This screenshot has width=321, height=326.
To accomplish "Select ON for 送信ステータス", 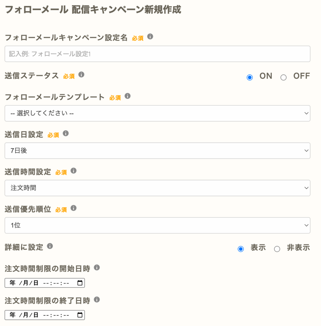I will point(250,77).
